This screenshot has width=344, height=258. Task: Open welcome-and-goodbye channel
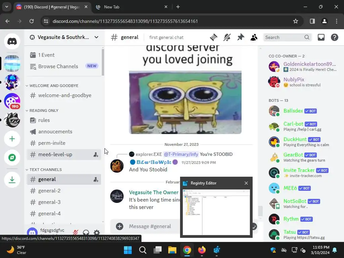click(64, 95)
